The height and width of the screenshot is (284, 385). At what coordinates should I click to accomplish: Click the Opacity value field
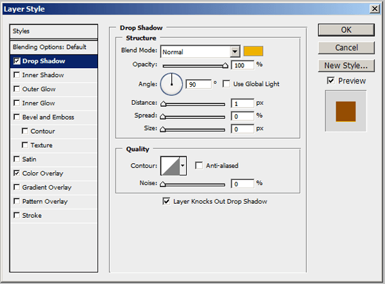(x=243, y=65)
